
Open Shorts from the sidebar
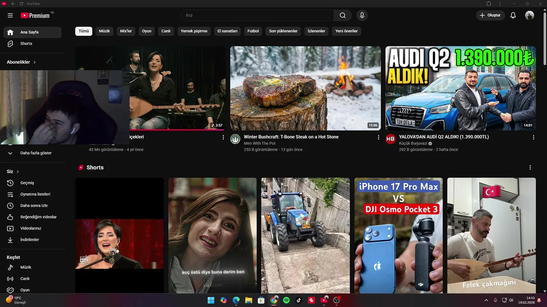tap(32, 43)
